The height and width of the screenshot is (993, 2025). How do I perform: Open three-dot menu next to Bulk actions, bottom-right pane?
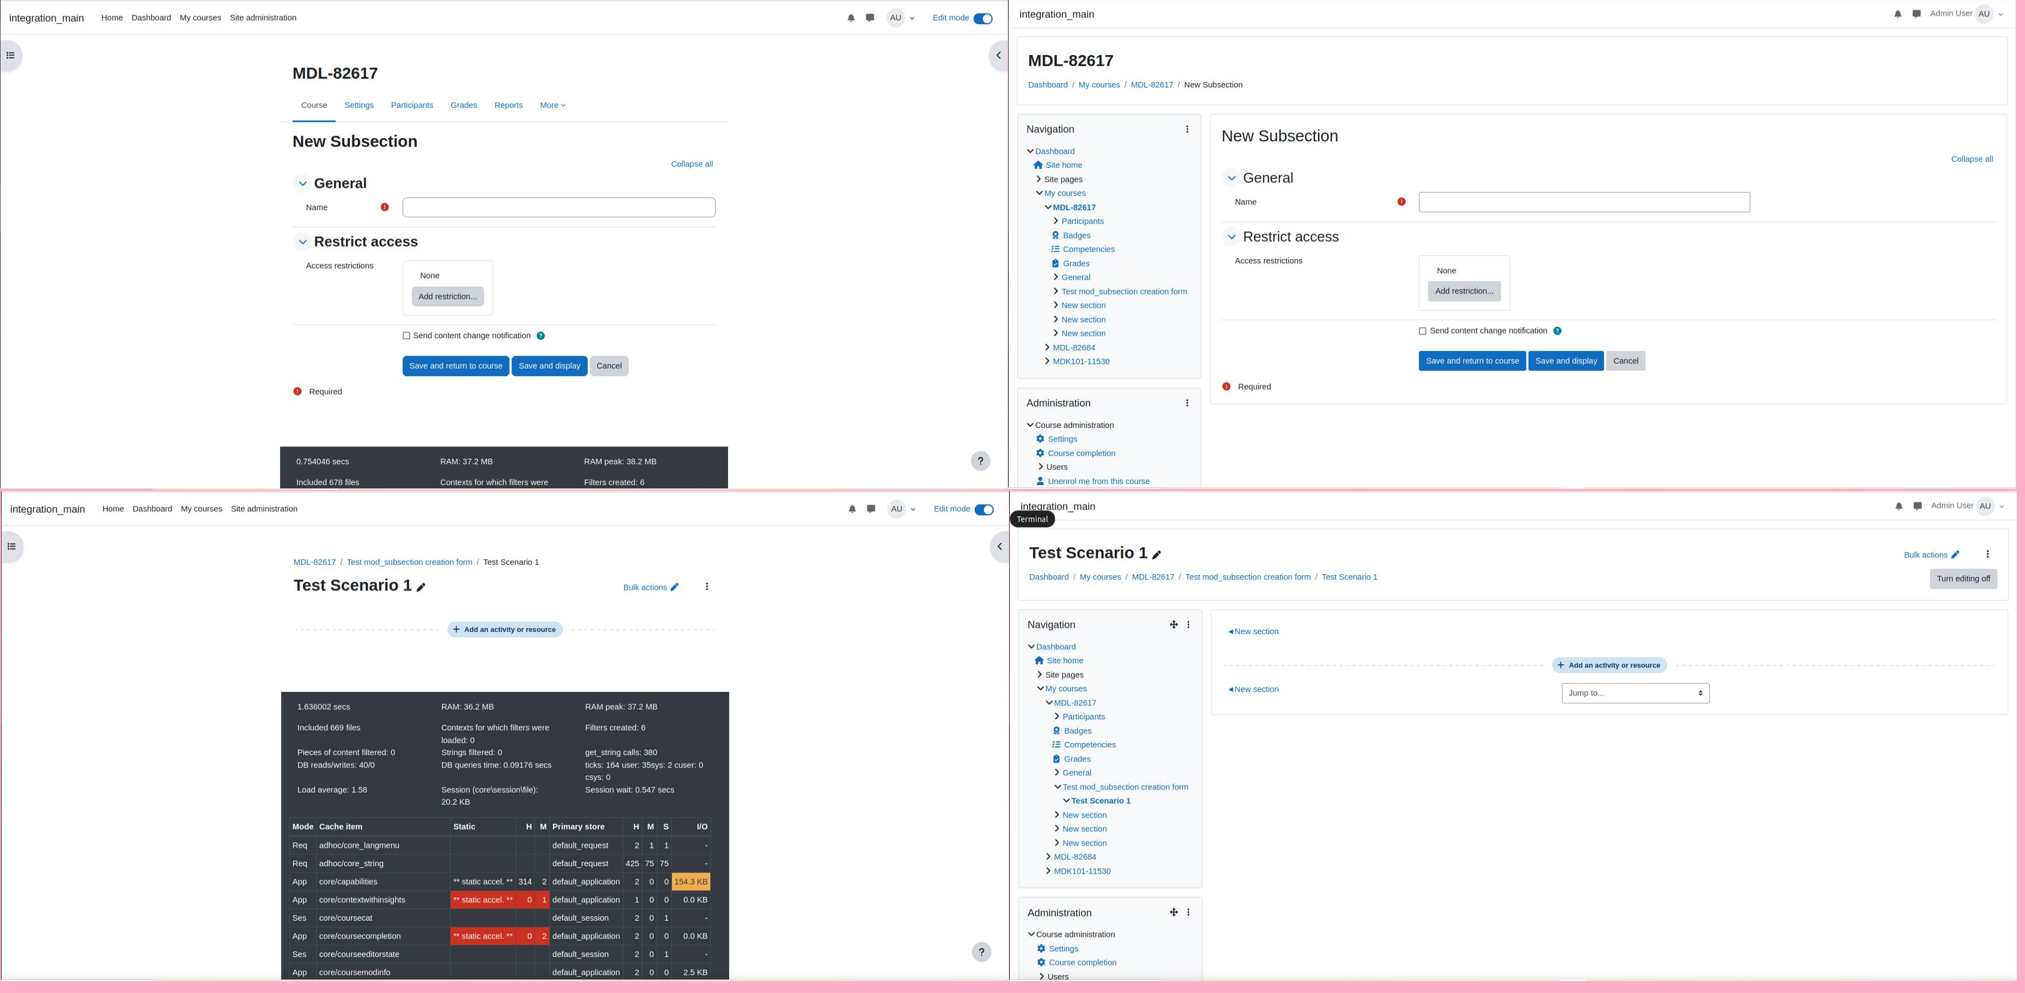click(x=1988, y=554)
